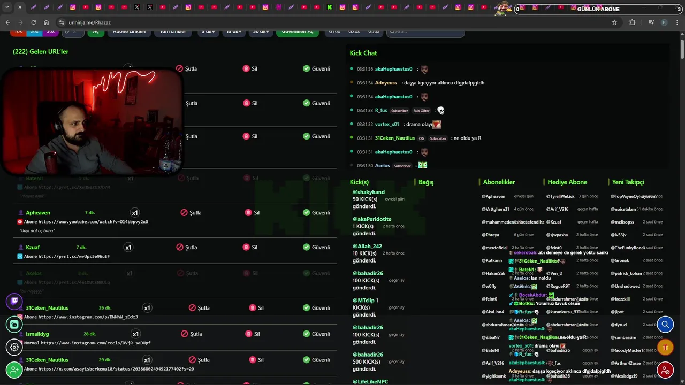Screen dimensions: 685x385
Task: Click the Tüm Linkler filter button
Action: 173,32
